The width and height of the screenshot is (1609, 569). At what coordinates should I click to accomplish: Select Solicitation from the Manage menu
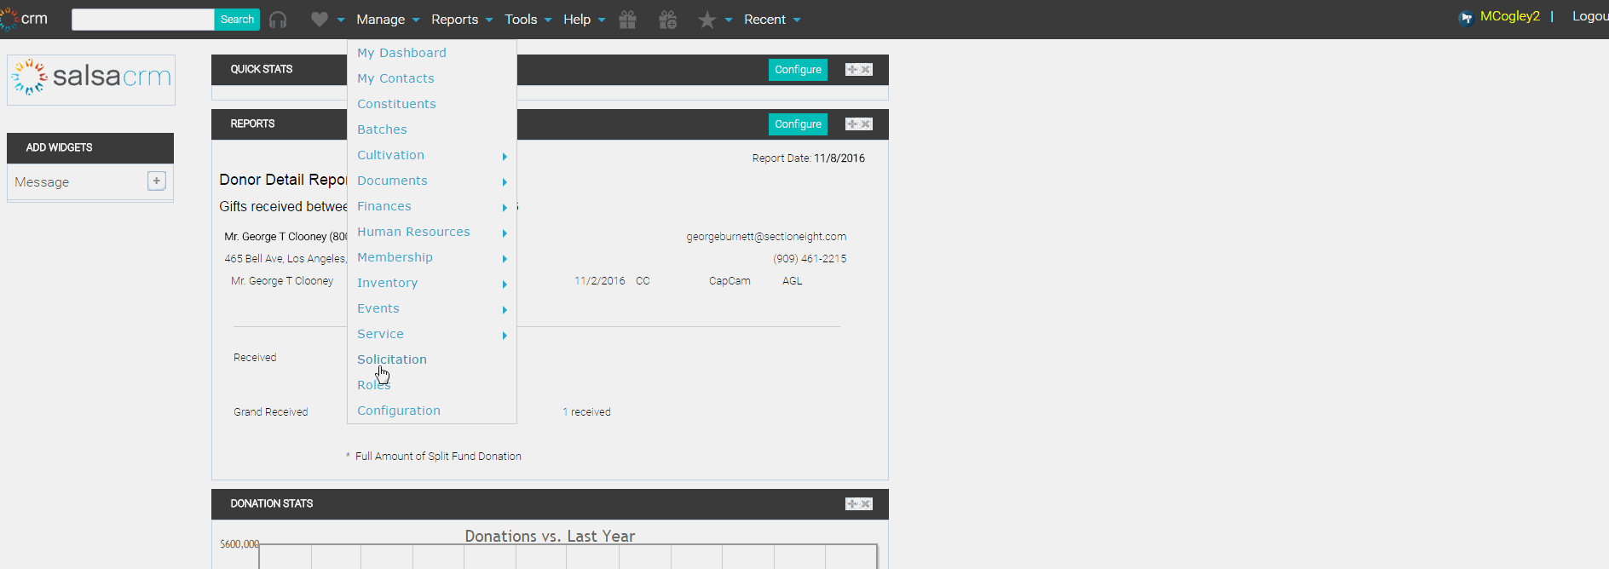(x=392, y=359)
